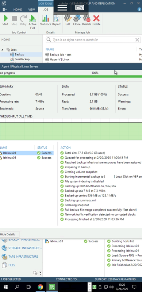142x292 pixels.
Task: Click 'Processing finished at 2/20/2020' entry
Action: [92, 219]
